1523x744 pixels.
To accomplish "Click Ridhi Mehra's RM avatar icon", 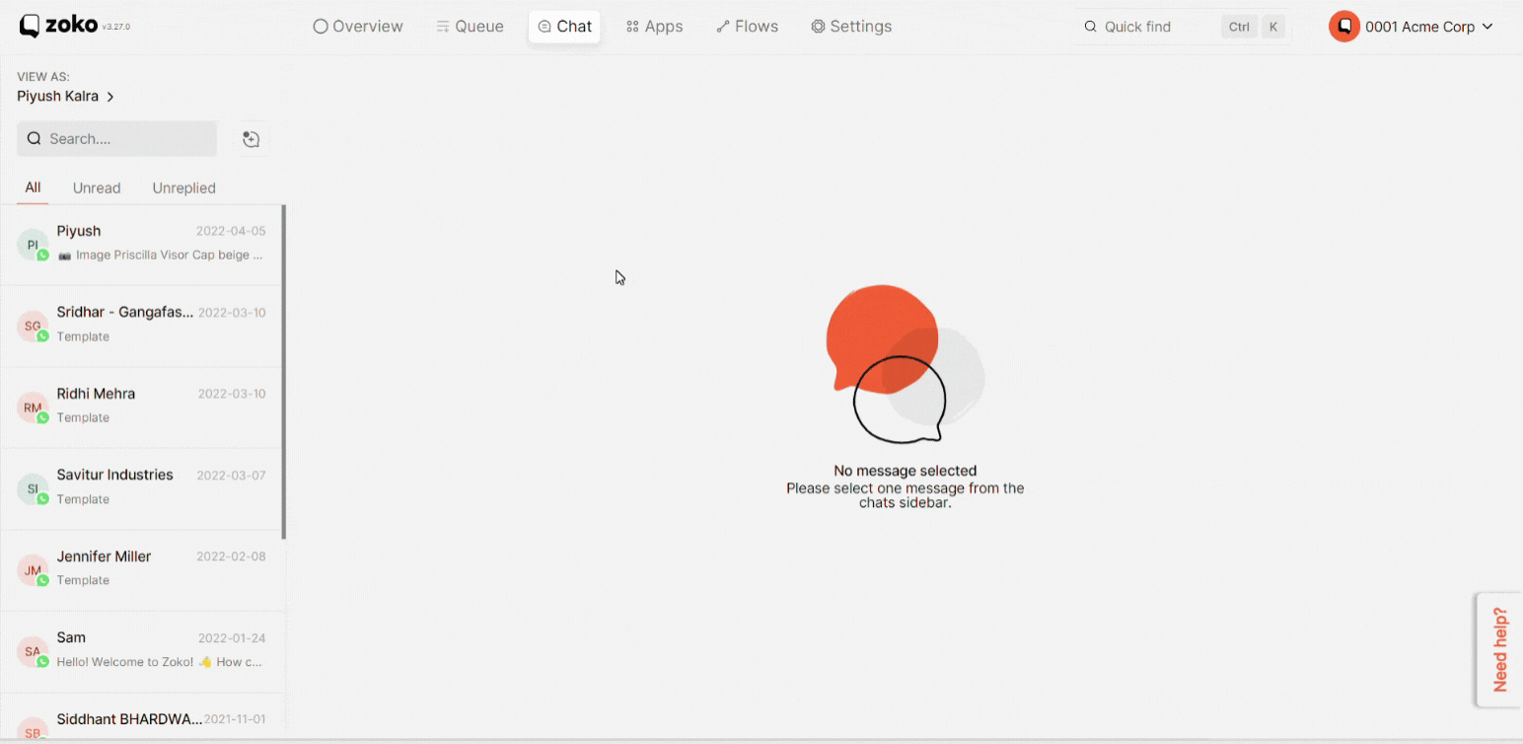I will [x=33, y=408].
